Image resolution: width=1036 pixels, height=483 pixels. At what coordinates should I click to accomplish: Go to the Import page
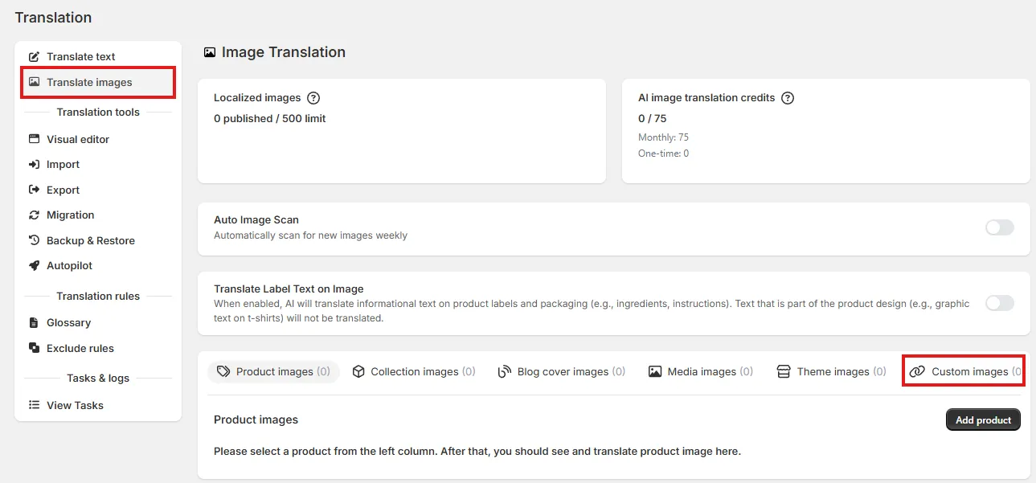click(98, 164)
